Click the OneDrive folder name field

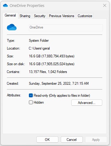coord(66,28)
